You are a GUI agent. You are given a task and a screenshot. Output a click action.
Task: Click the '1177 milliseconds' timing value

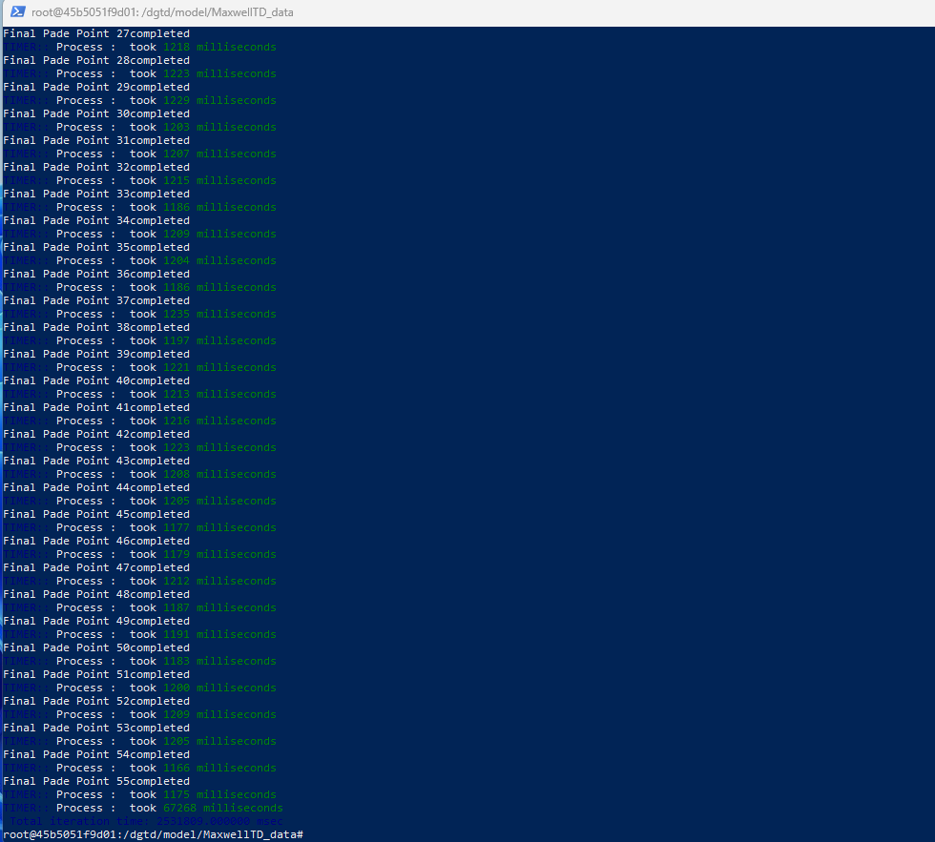coord(219,527)
